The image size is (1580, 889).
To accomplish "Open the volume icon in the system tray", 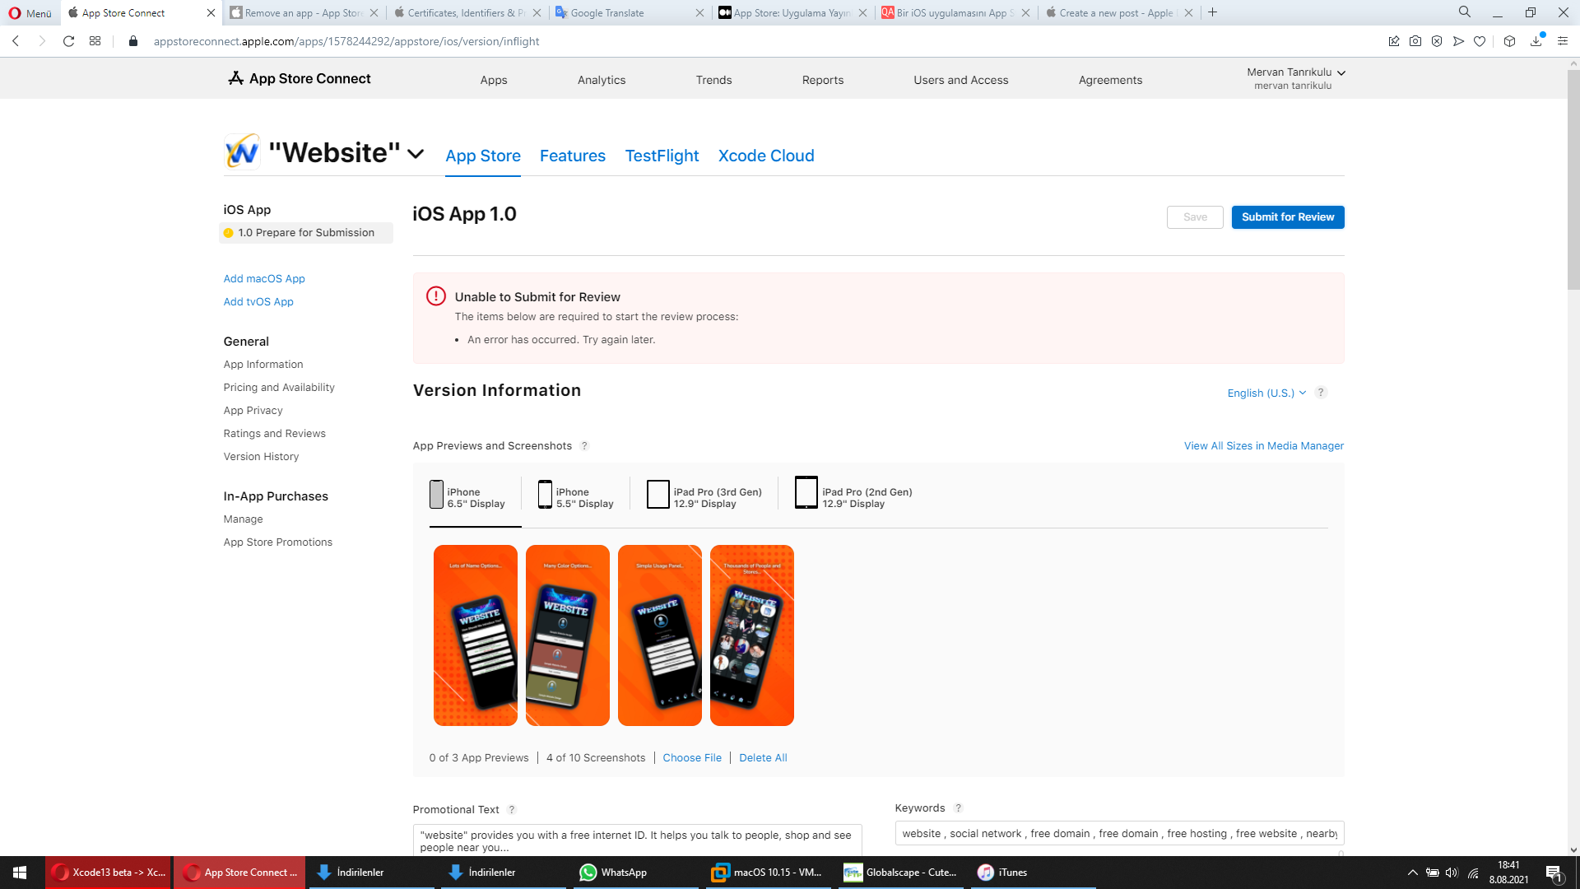I will (x=1452, y=873).
